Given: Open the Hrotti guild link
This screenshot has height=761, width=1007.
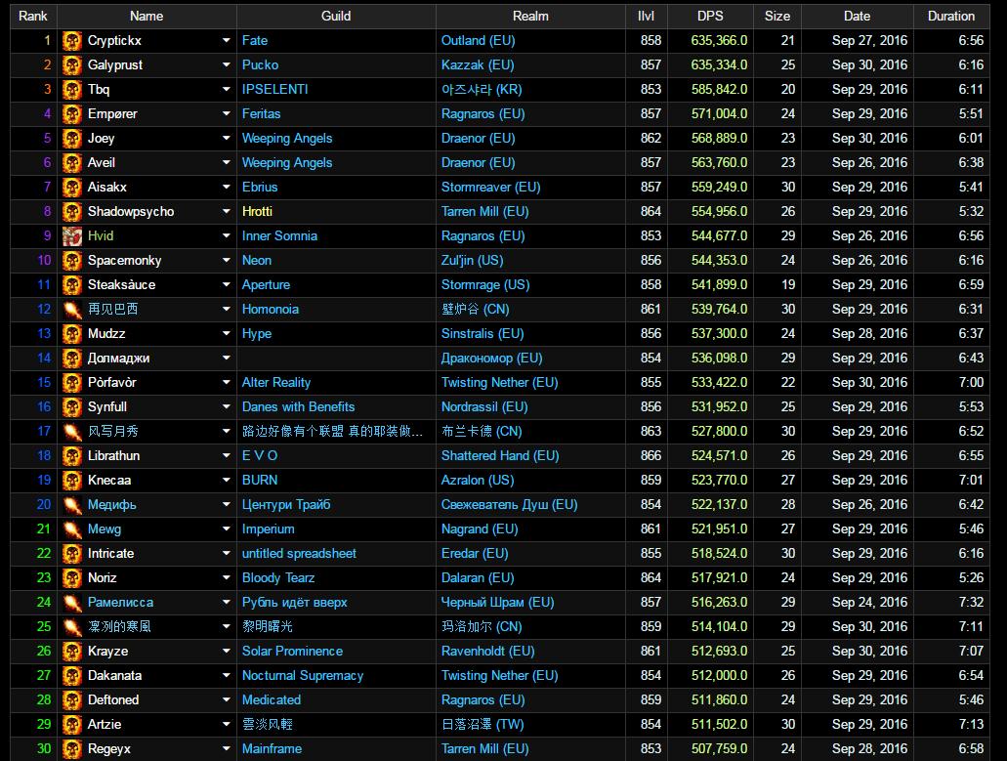Looking at the screenshot, I should click(257, 211).
